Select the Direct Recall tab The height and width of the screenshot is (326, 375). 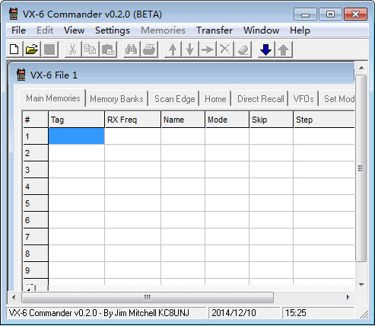(260, 99)
